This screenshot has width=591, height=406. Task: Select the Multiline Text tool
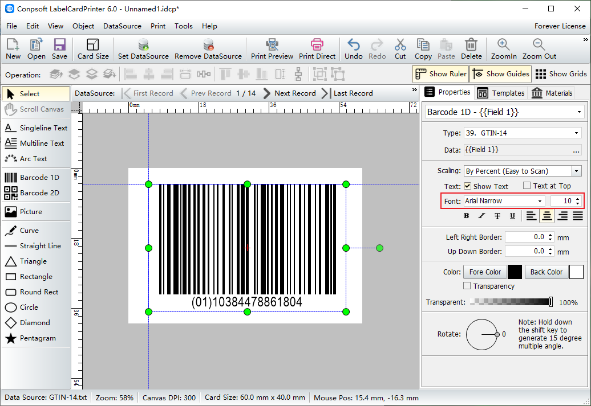tap(36, 143)
